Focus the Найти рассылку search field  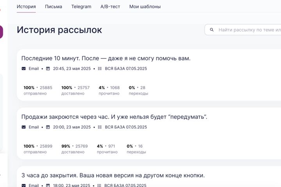(x=243, y=30)
